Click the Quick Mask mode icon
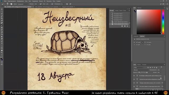Viewport: 169px width, 95px height. (x=2, y=62)
